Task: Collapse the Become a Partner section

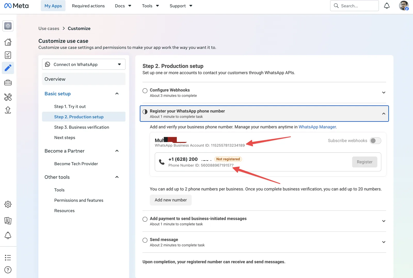Action: (x=117, y=151)
